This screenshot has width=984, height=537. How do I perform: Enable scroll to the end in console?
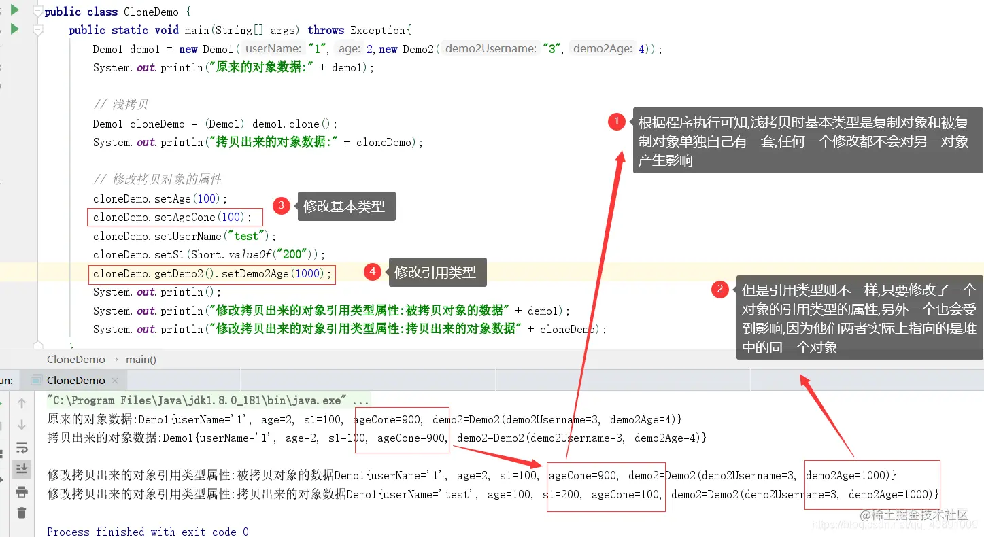22,468
